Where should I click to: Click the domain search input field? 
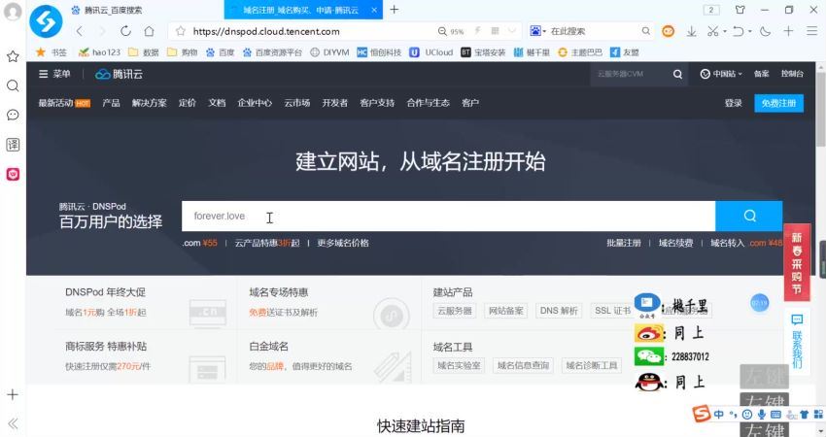pos(448,216)
